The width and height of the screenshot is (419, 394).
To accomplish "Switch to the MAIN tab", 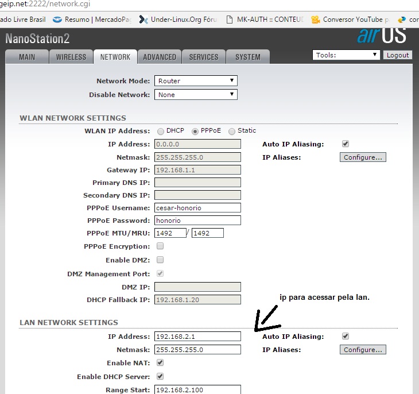I will pyautogui.click(x=27, y=57).
